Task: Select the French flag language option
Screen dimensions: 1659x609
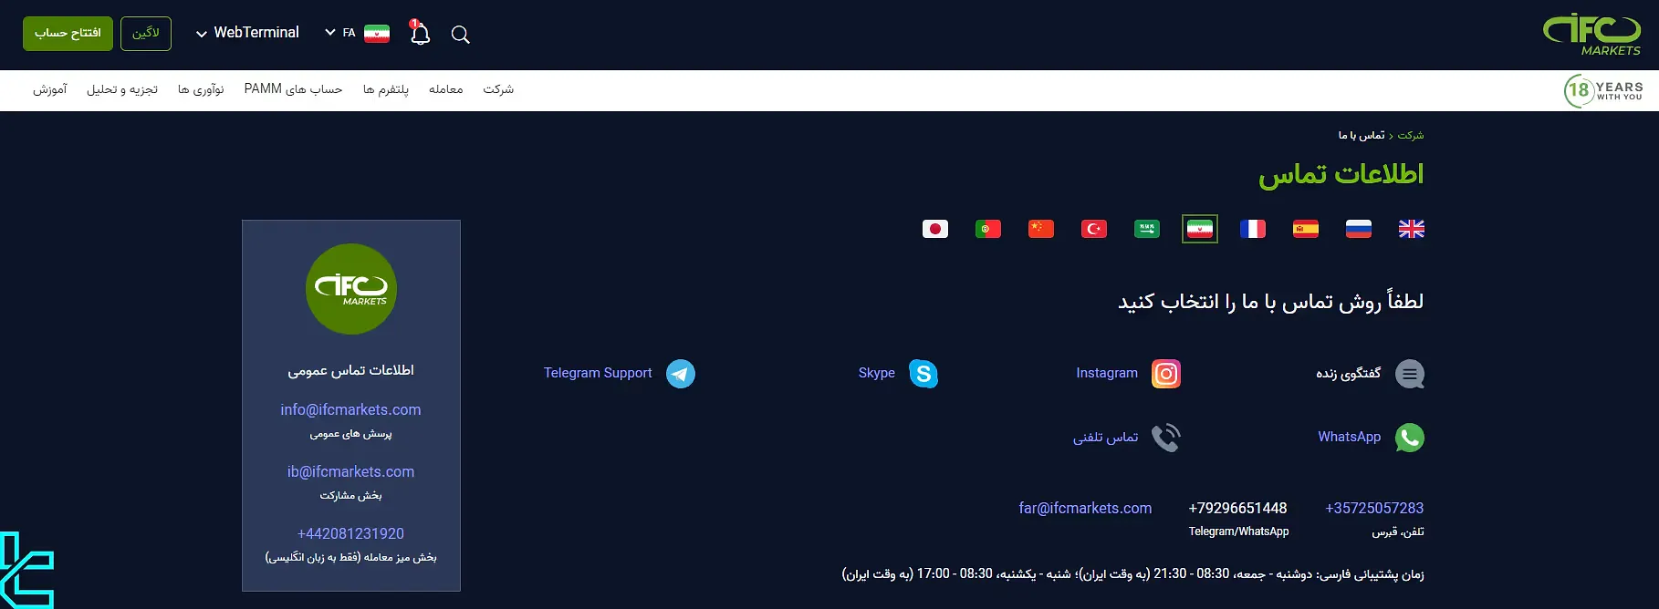Action: tap(1253, 229)
